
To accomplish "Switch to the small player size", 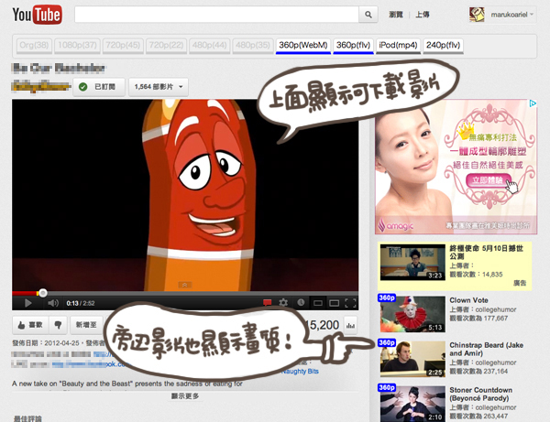I will tap(318, 303).
